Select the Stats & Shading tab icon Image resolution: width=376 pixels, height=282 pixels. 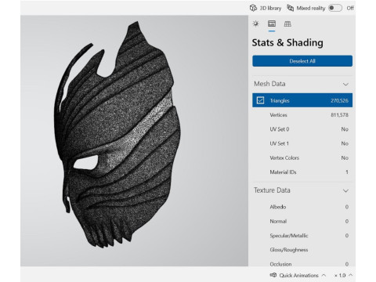click(x=272, y=23)
